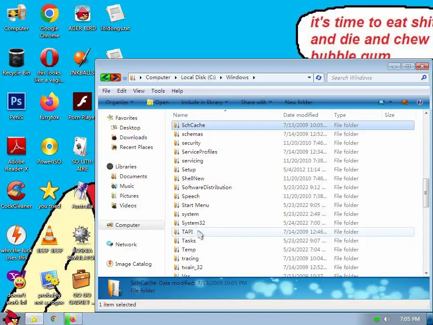Expand the arrow after Windows in the breadcrumb
Viewport: 433px width, 325px height.
coord(254,78)
